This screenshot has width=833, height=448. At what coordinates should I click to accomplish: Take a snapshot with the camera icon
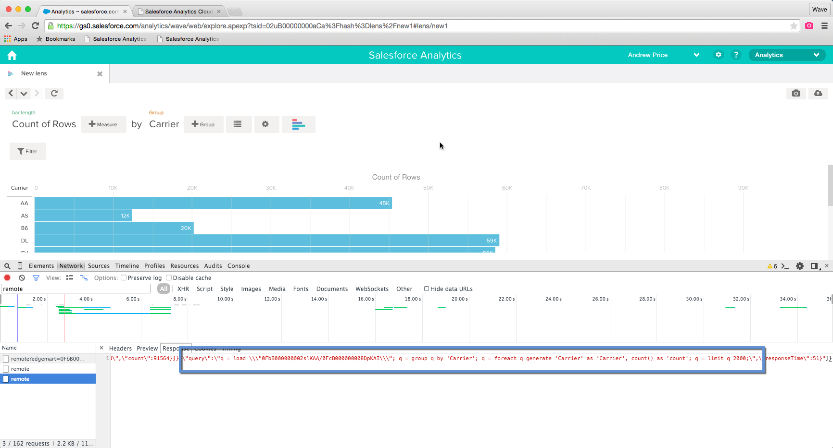796,93
